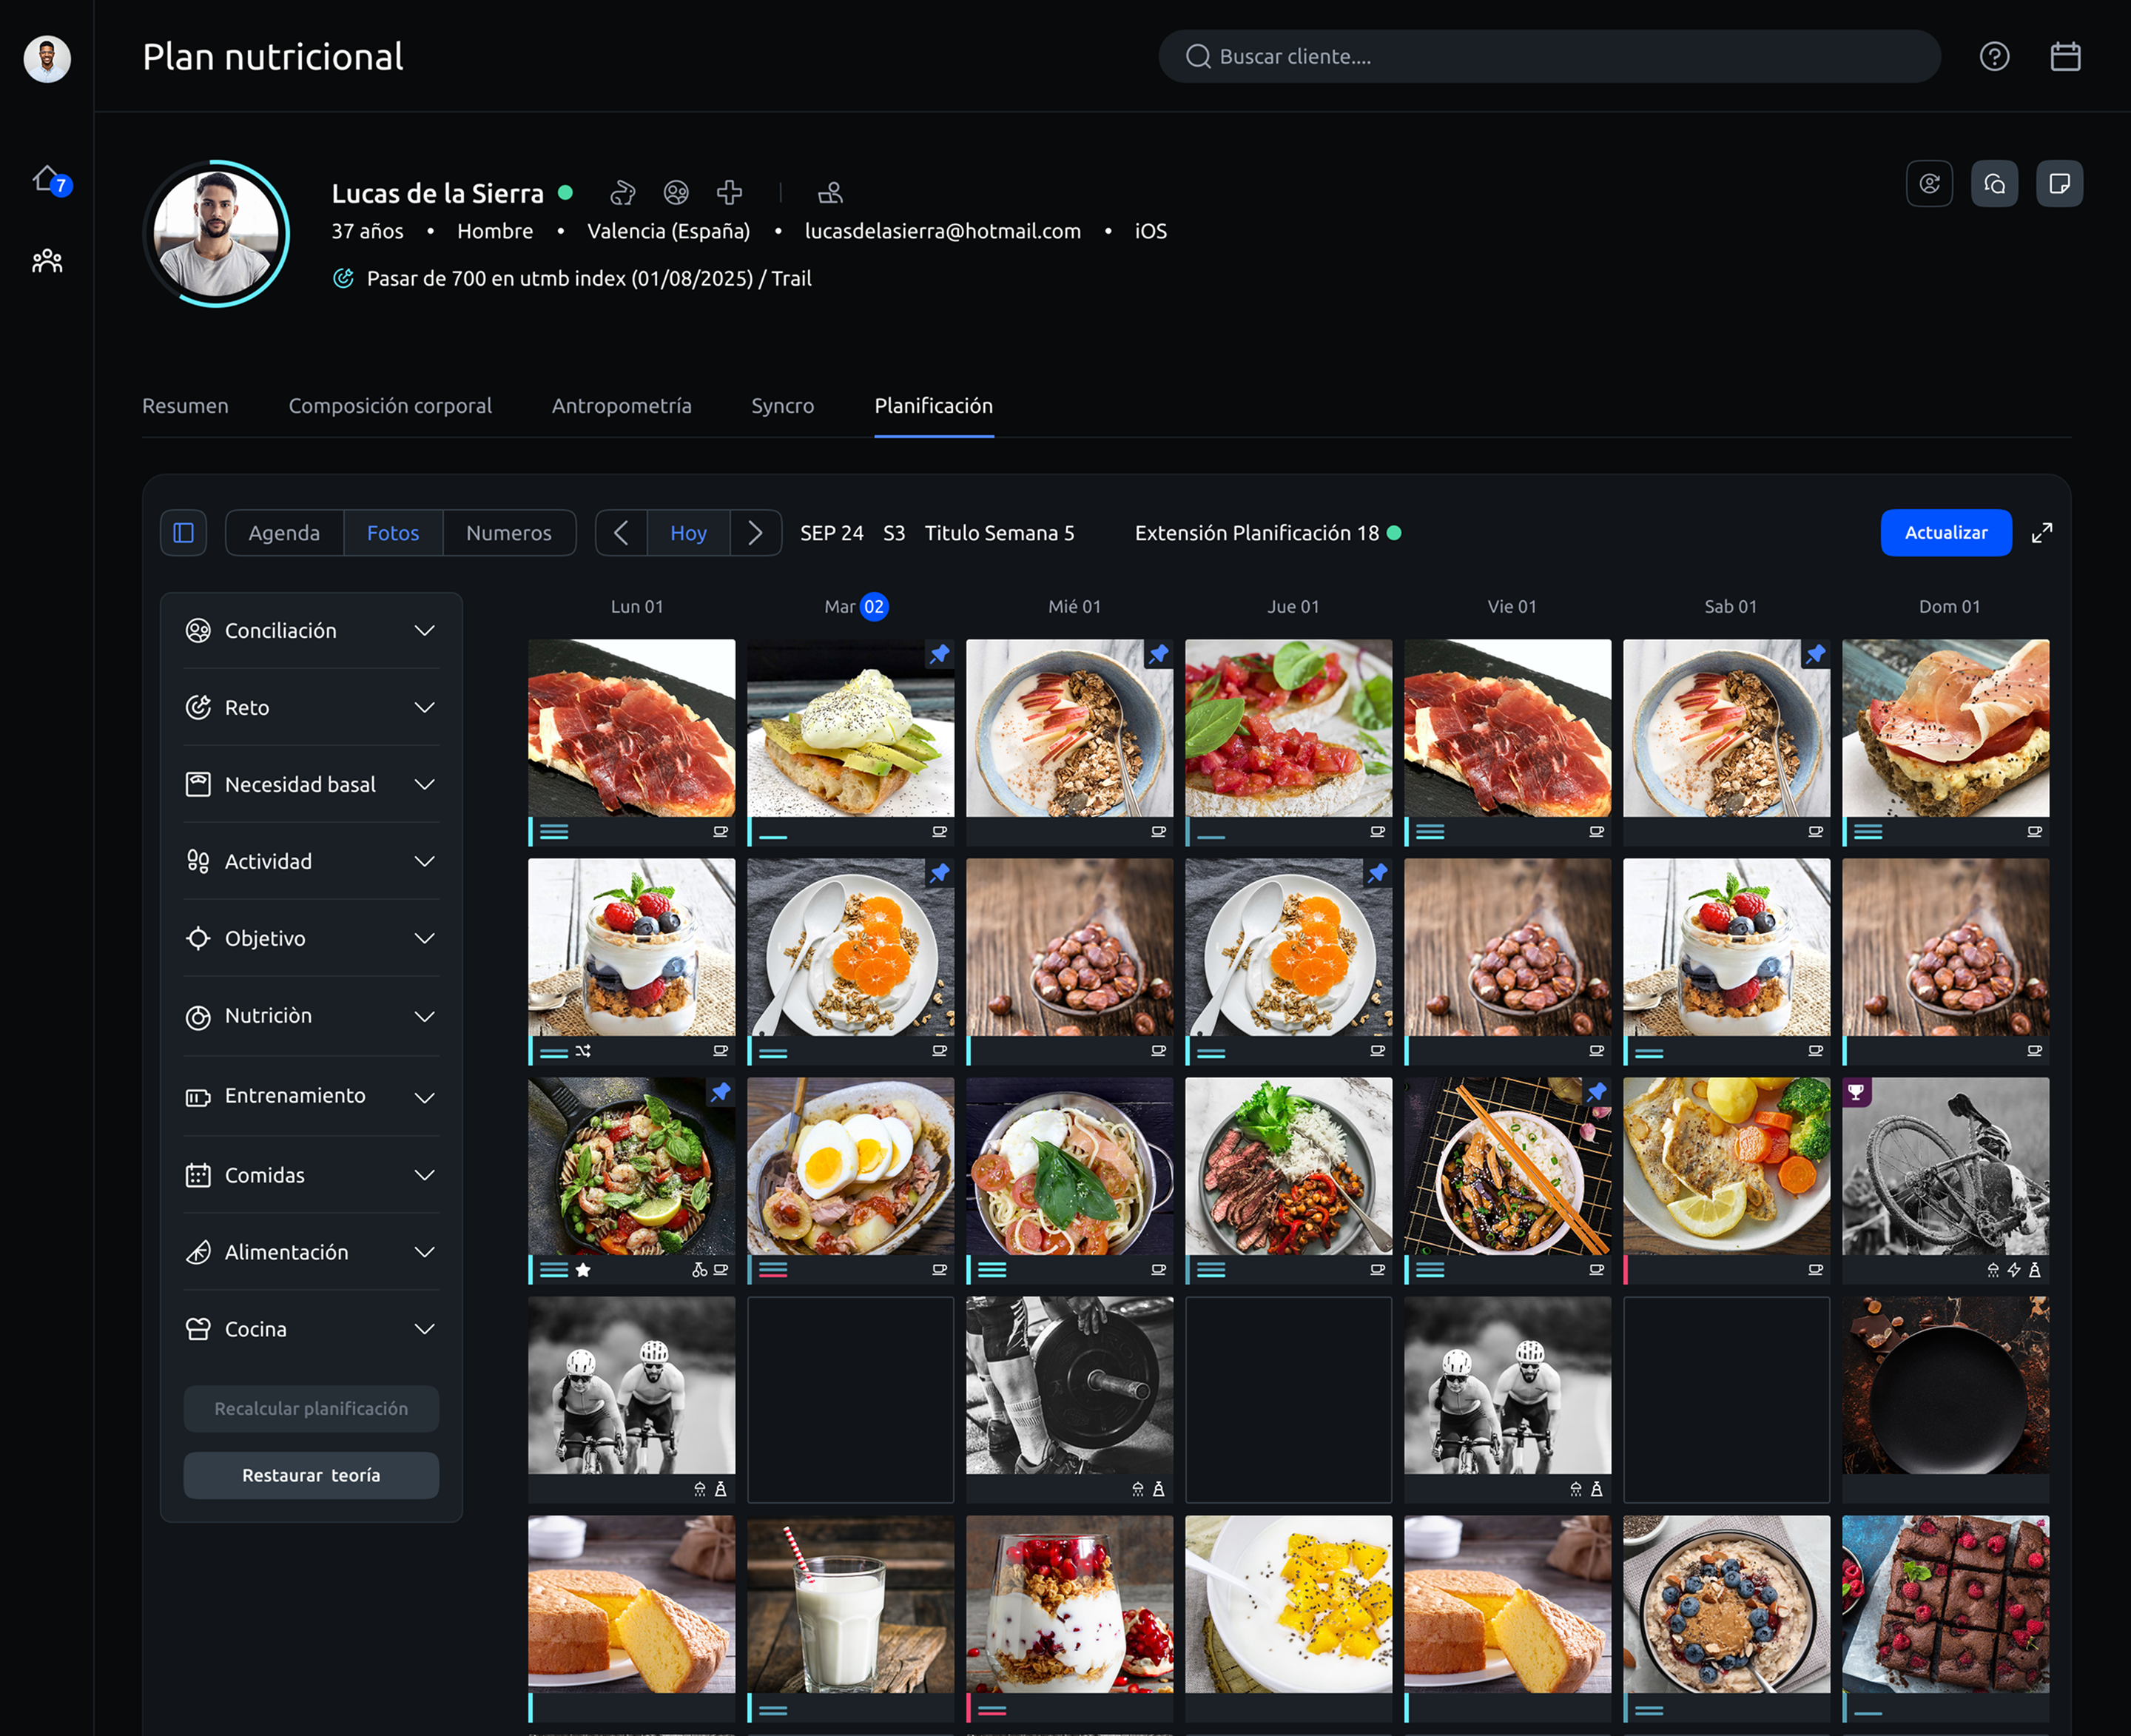2131x1736 pixels.
Task: Switch to the Composición corporal tab
Action: pyautogui.click(x=390, y=406)
